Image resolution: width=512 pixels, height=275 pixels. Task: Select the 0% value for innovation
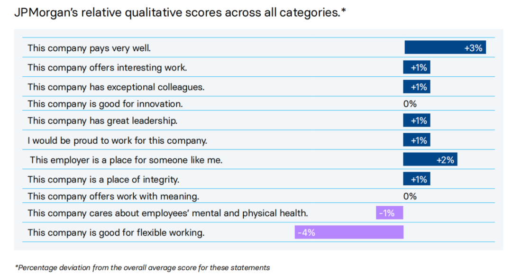(x=410, y=104)
